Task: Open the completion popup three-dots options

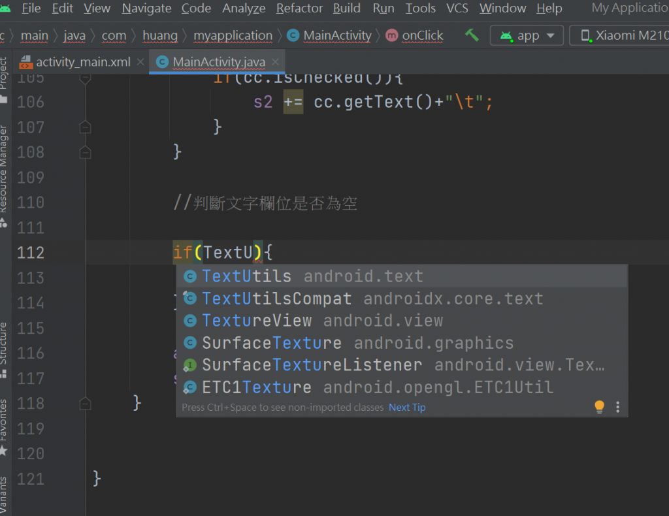Action: (618, 407)
